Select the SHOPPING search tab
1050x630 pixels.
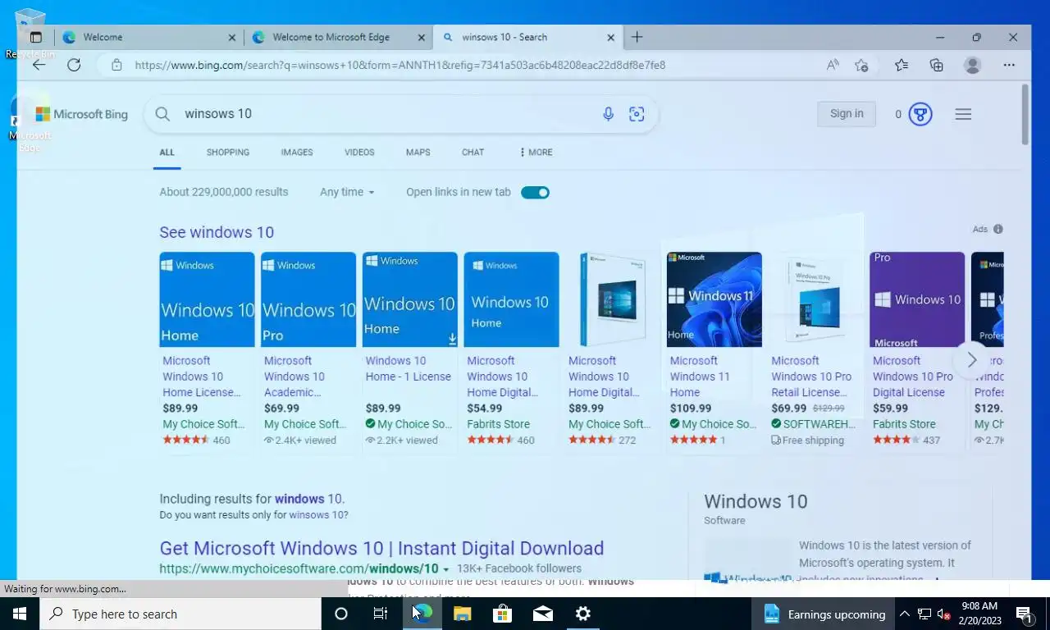(228, 153)
